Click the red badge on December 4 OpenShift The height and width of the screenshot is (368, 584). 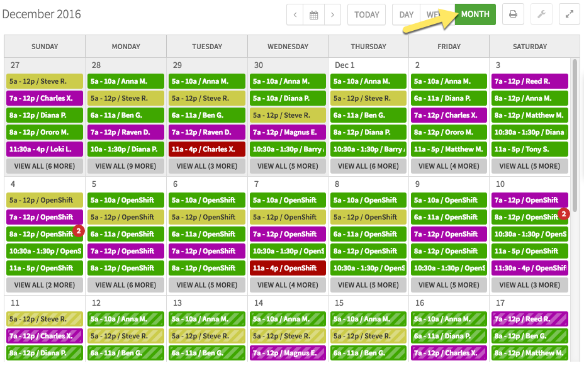tap(78, 231)
